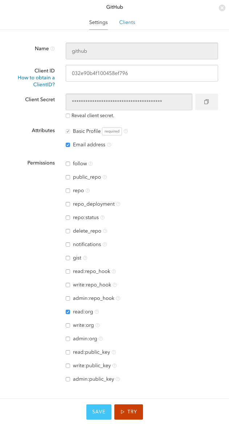Click the question mark beside gist permission

pyautogui.click(x=86, y=258)
